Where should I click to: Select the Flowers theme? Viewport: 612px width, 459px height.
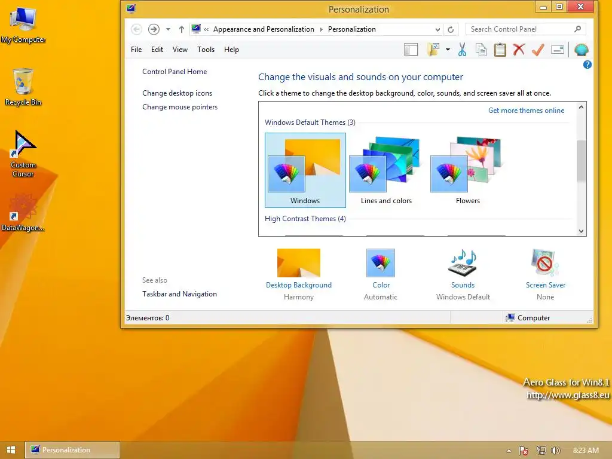[467, 170]
